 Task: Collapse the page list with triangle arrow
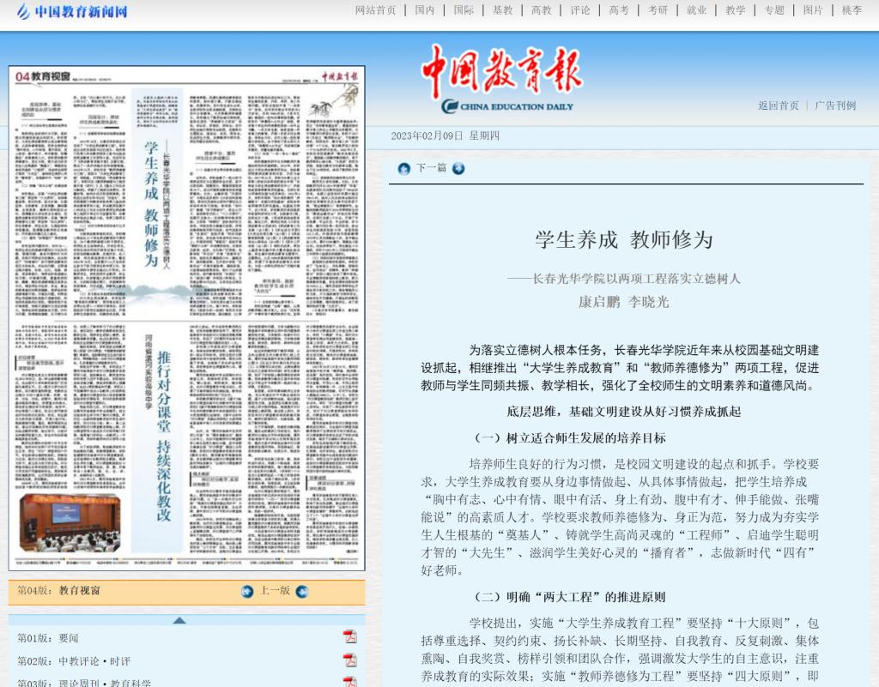[x=179, y=620]
